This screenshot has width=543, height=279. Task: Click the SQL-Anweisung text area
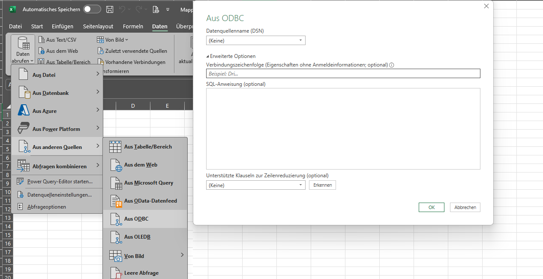click(x=343, y=129)
